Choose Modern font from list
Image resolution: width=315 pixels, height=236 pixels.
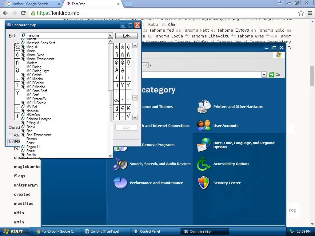(x=32, y=63)
